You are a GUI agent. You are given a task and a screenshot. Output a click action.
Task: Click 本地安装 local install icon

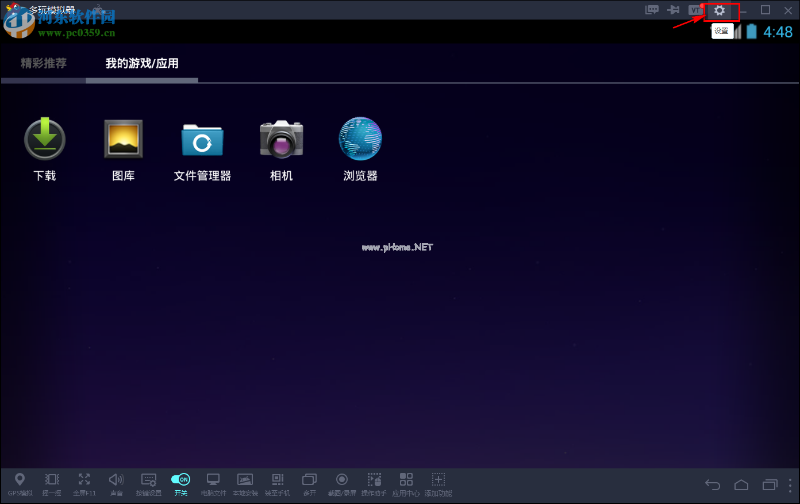(245, 483)
